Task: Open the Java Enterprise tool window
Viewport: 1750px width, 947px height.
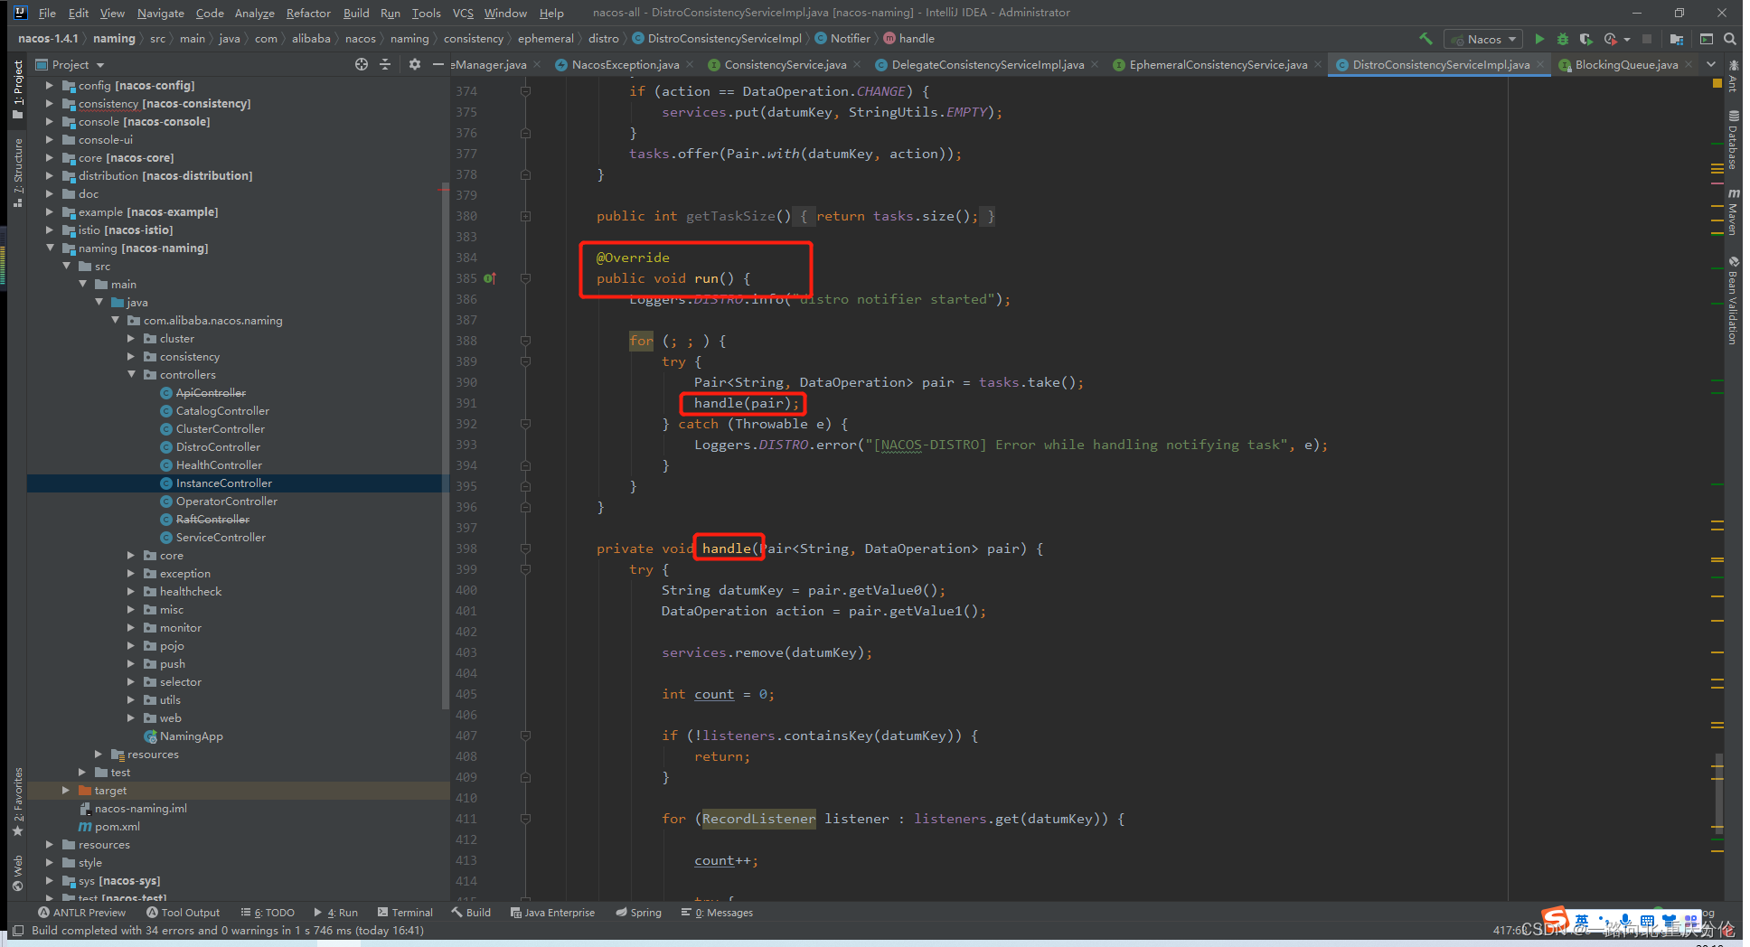Action: tap(552, 913)
